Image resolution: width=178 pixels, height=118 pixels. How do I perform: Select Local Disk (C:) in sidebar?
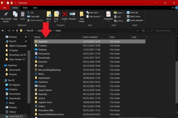tap(14, 116)
